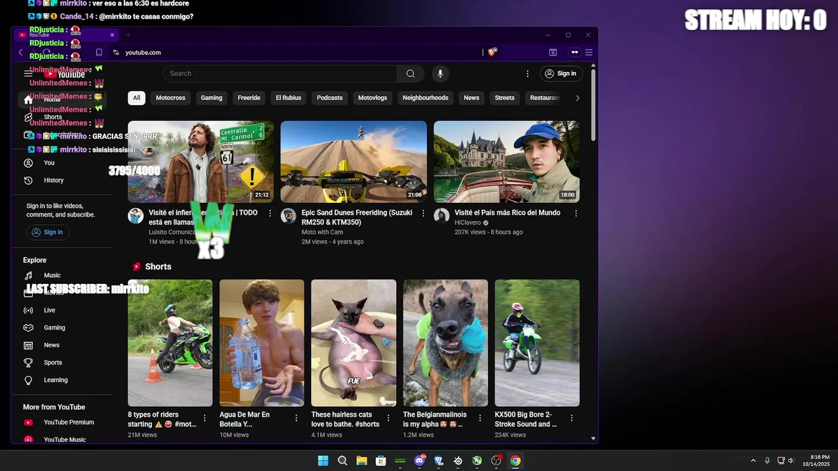Viewport: 838px width, 471px height.
Task: Open the Agua De Mar En Botella short
Action: [x=262, y=343]
